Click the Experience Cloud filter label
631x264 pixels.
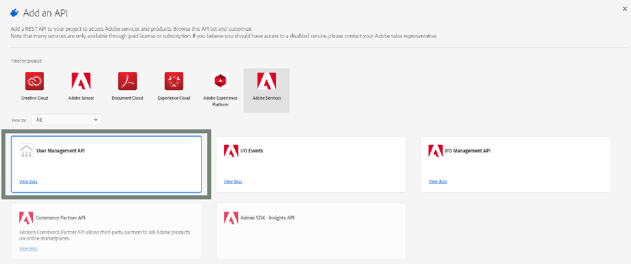coord(174,98)
